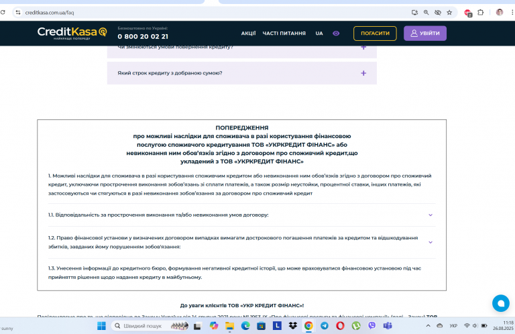Viewport: 515px width, 334px height.
Task: Click the crossed-eye tracking protection icon
Action: click(x=437, y=13)
